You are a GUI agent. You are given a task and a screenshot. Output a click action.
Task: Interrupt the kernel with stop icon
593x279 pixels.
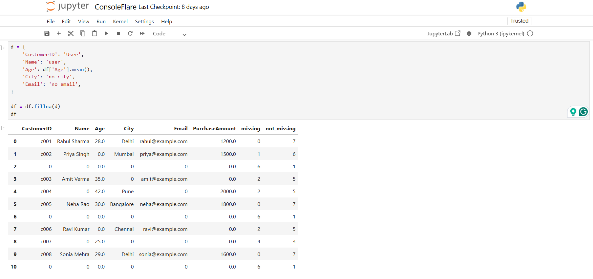[x=118, y=33]
